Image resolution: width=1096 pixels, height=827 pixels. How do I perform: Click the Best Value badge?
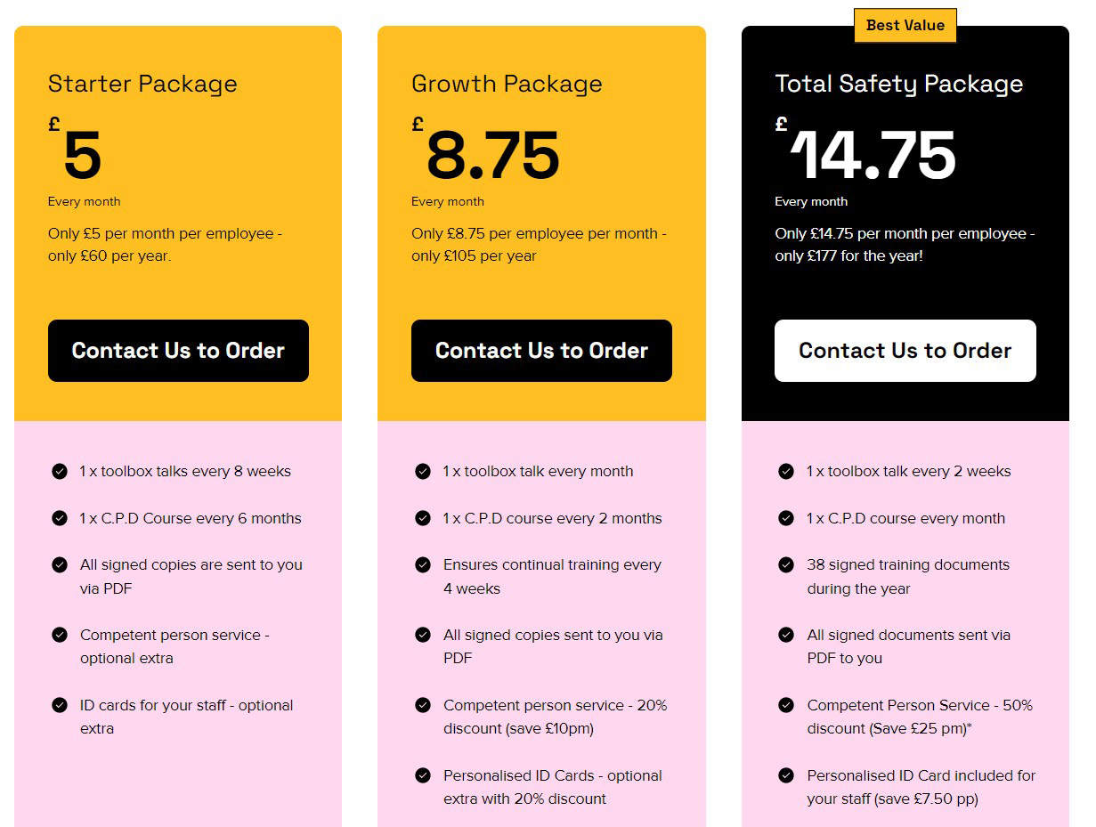point(905,26)
